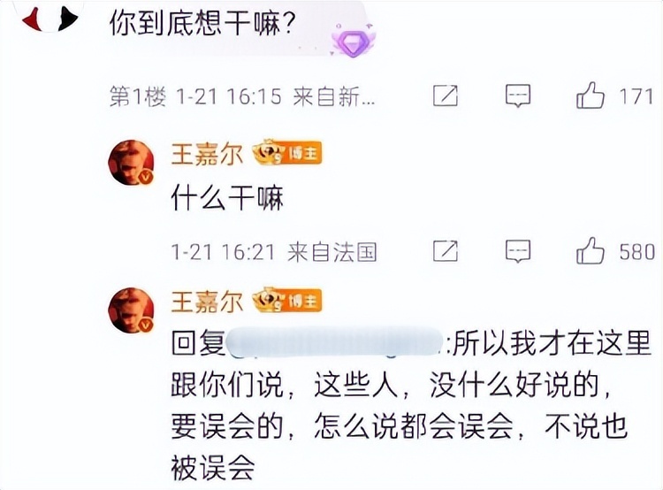663x490 pixels.
Task: Tap the comment text 你到底想干嘛?
Action: 202,23
